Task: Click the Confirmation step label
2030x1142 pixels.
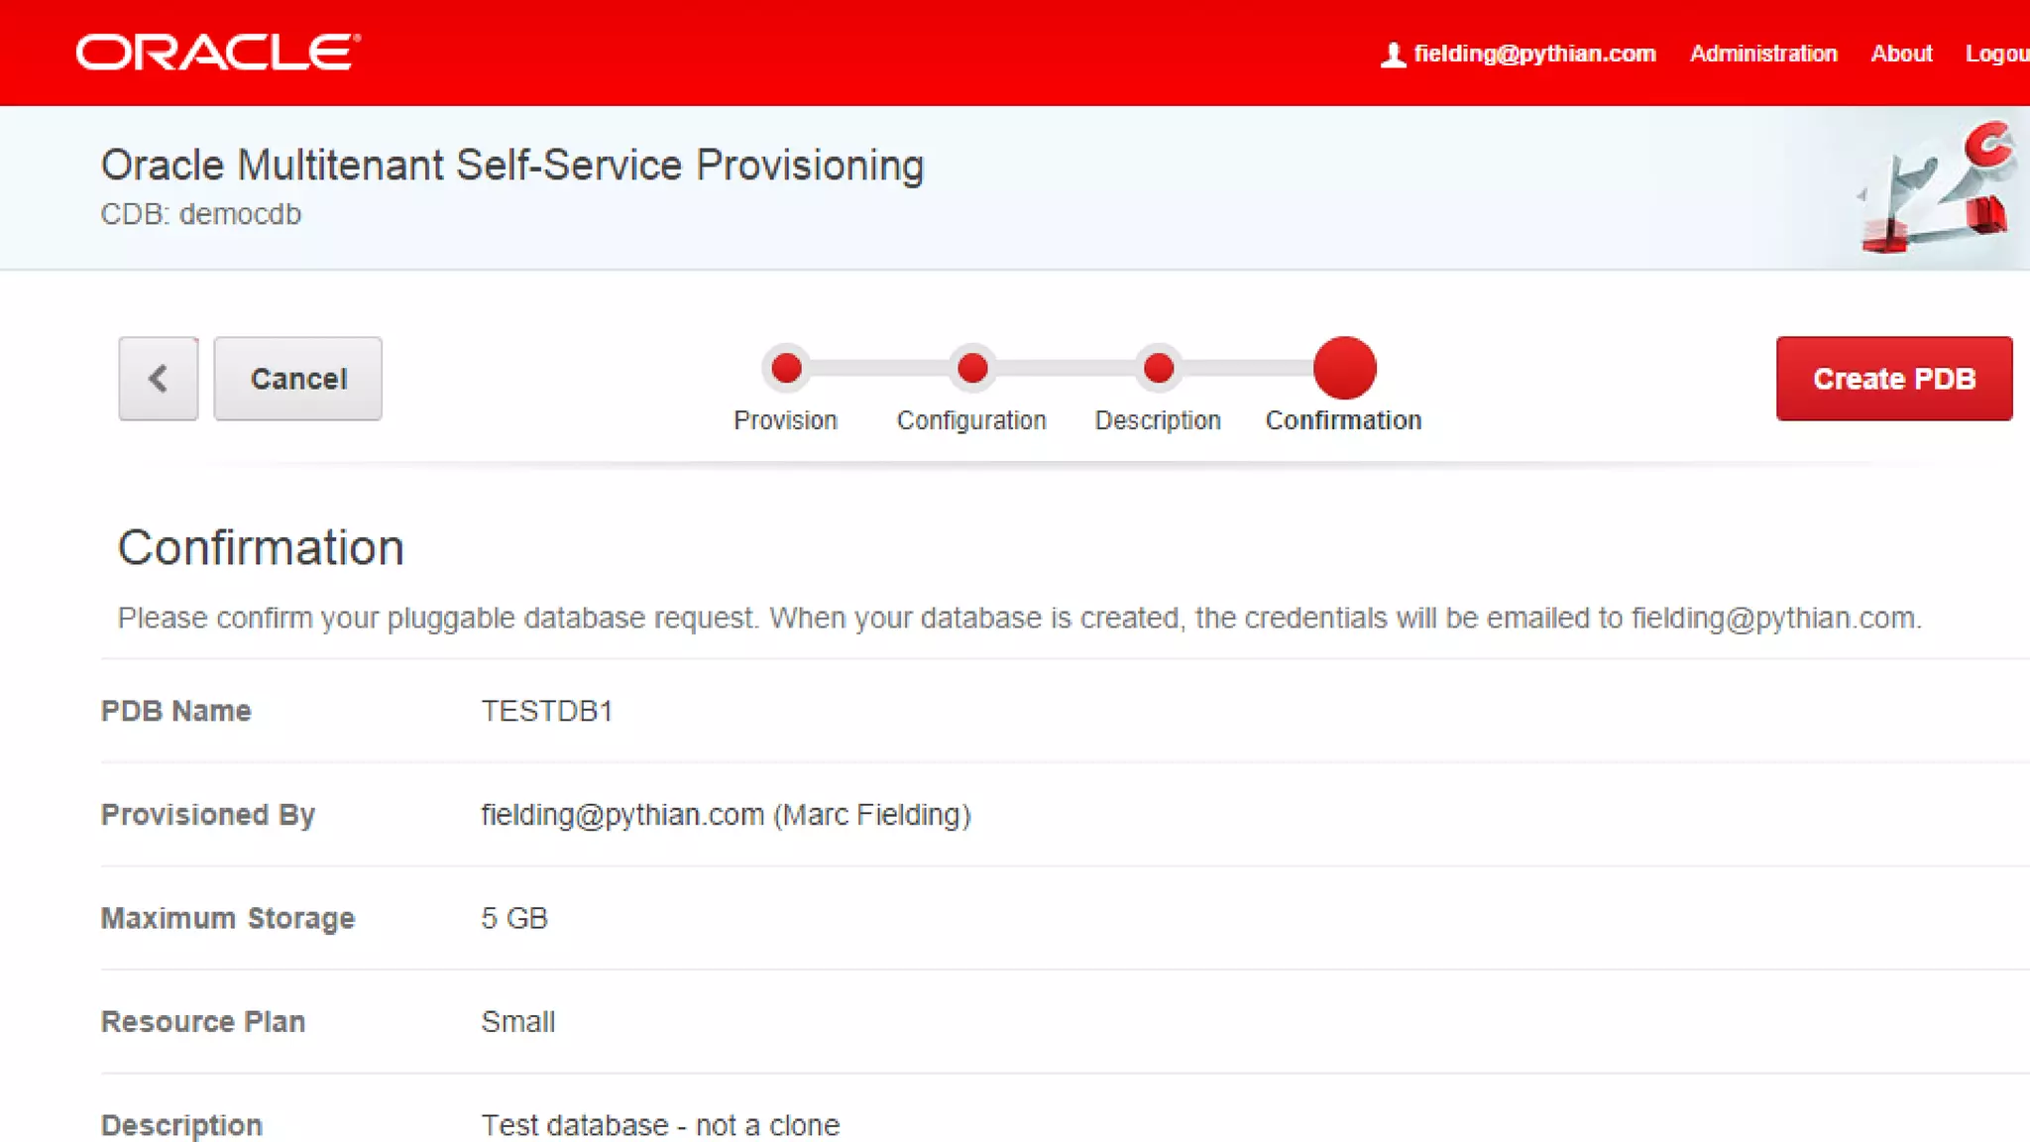Action: 1343,420
